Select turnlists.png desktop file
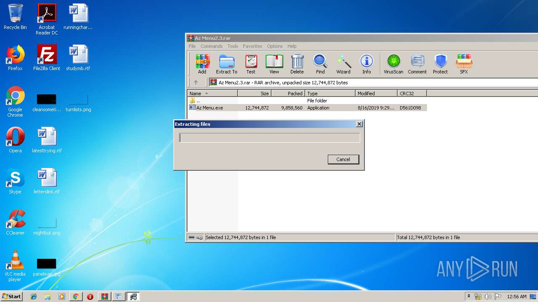The width and height of the screenshot is (538, 302). pos(78,103)
